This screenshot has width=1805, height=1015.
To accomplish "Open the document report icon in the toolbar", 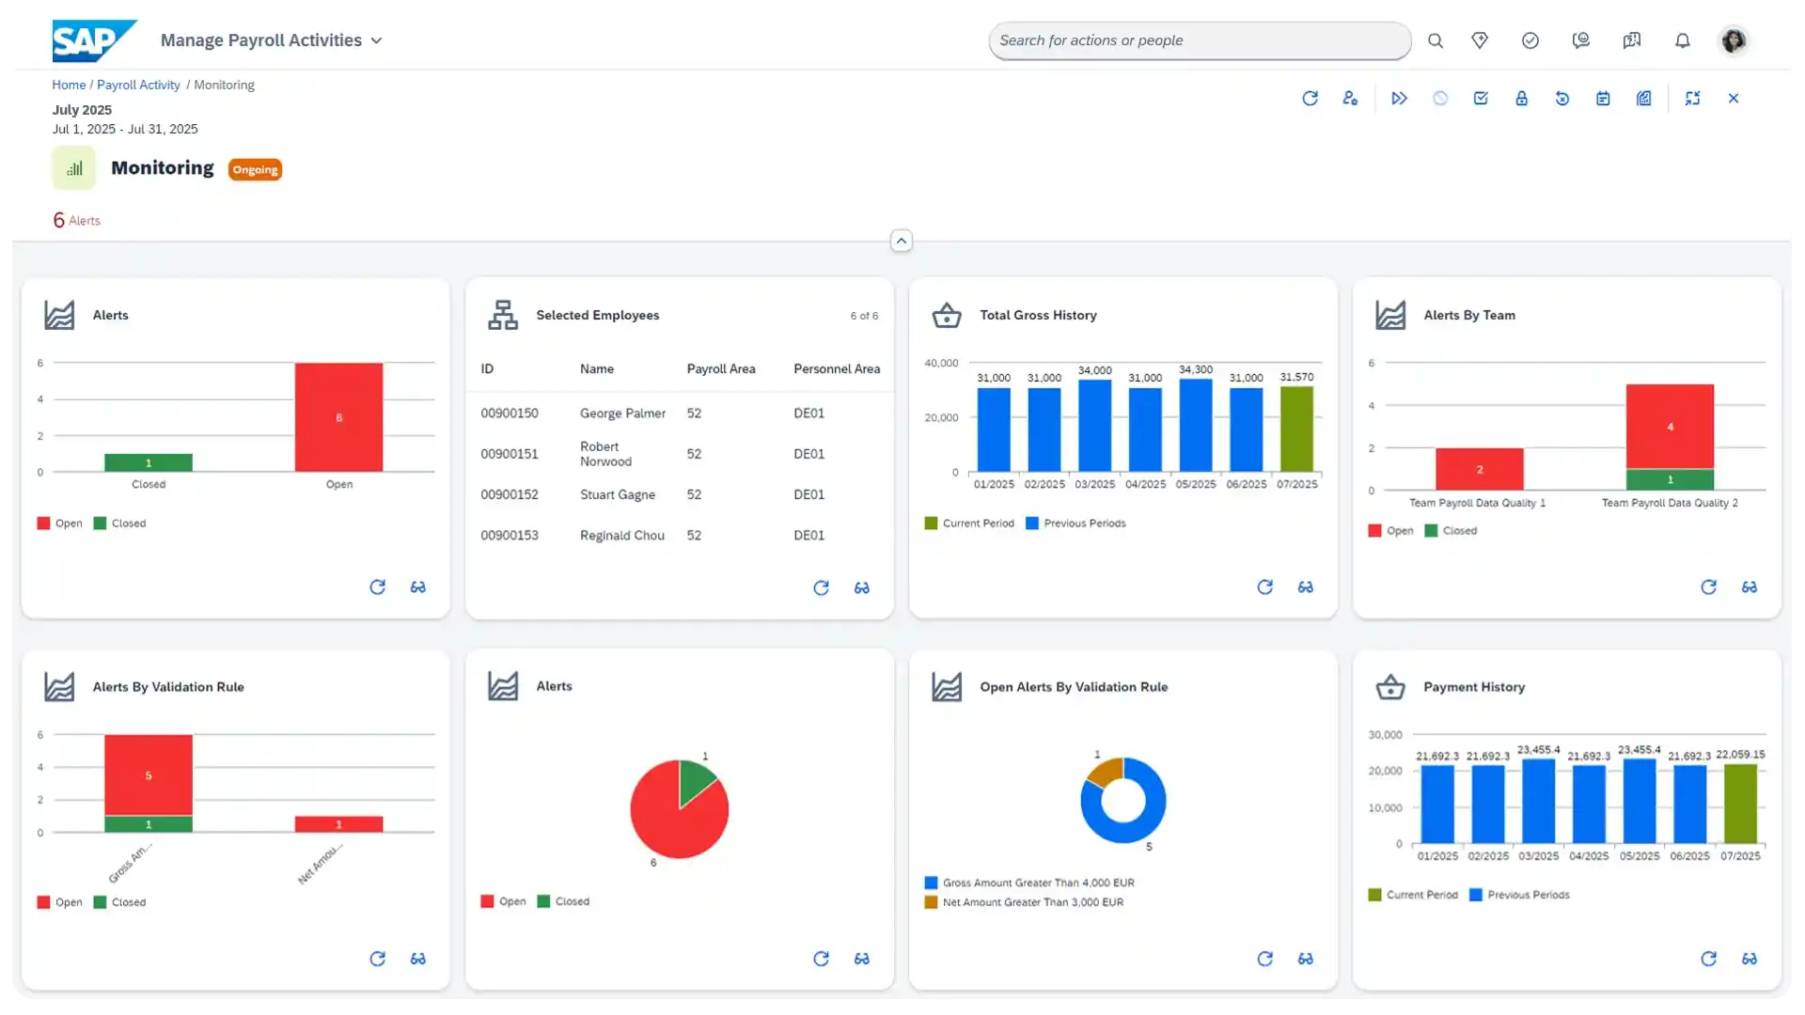I will (x=1644, y=98).
